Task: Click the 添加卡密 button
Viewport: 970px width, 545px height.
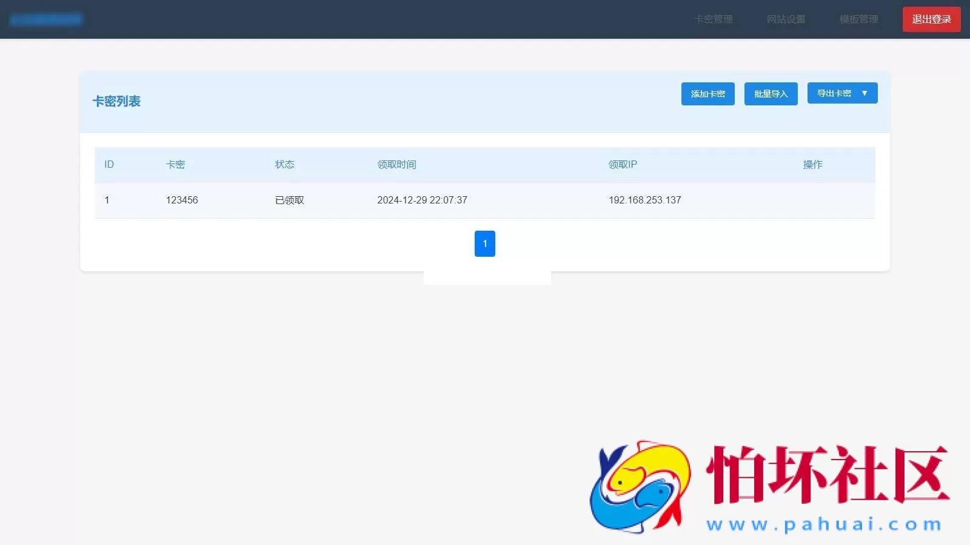Action: pos(707,94)
